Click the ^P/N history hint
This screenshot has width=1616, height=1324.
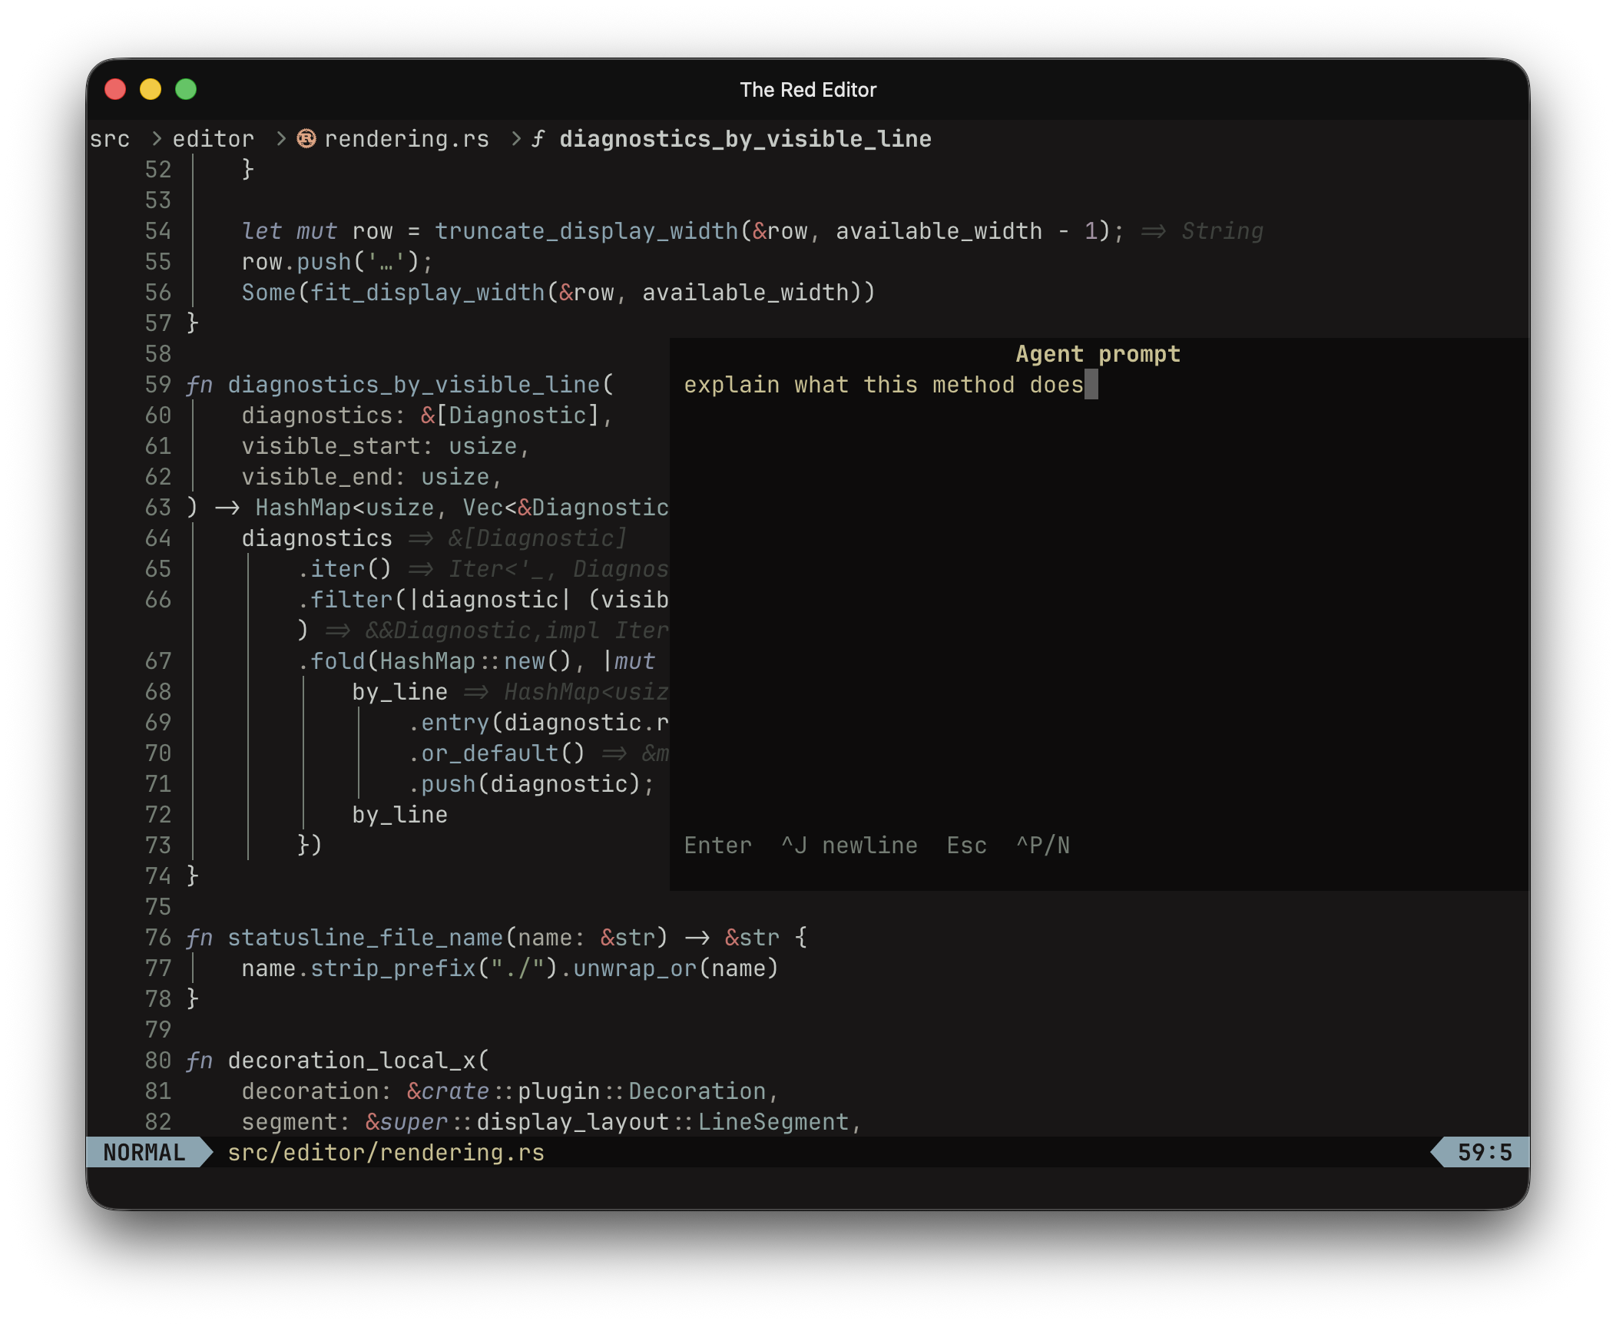[1043, 846]
